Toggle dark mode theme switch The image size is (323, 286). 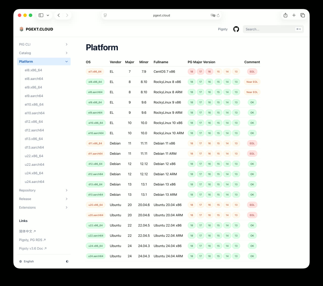67,262
